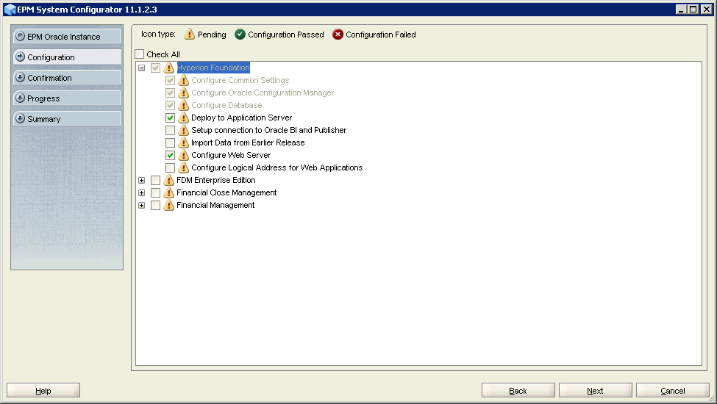The height and width of the screenshot is (404, 717).
Task: Go Back to the previous page
Action: [x=518, y=390]
